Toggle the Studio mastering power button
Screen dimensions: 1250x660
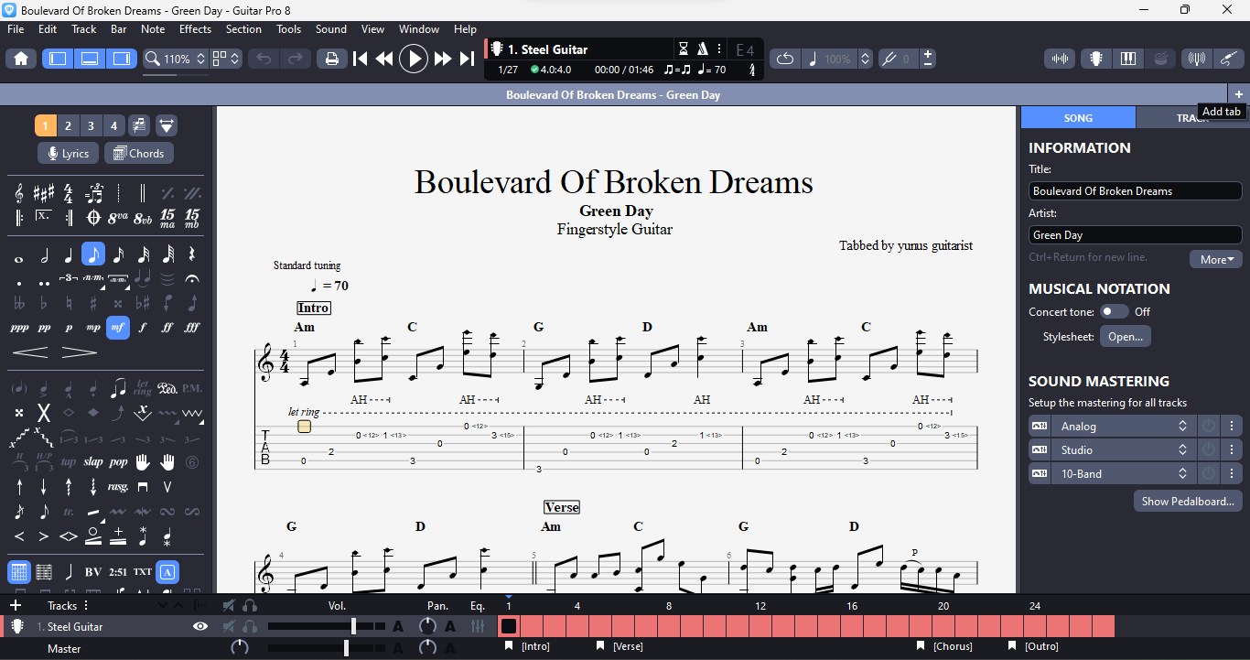(x=1209, y=449)
